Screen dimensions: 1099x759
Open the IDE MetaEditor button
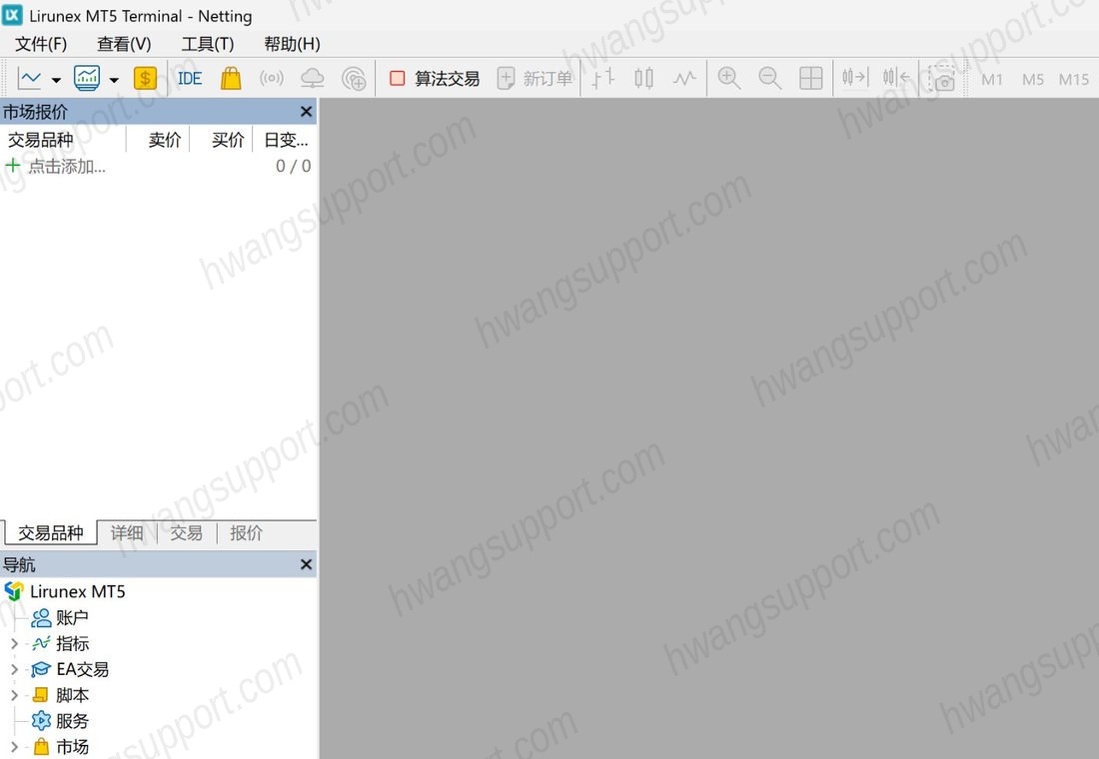point(189,78)
